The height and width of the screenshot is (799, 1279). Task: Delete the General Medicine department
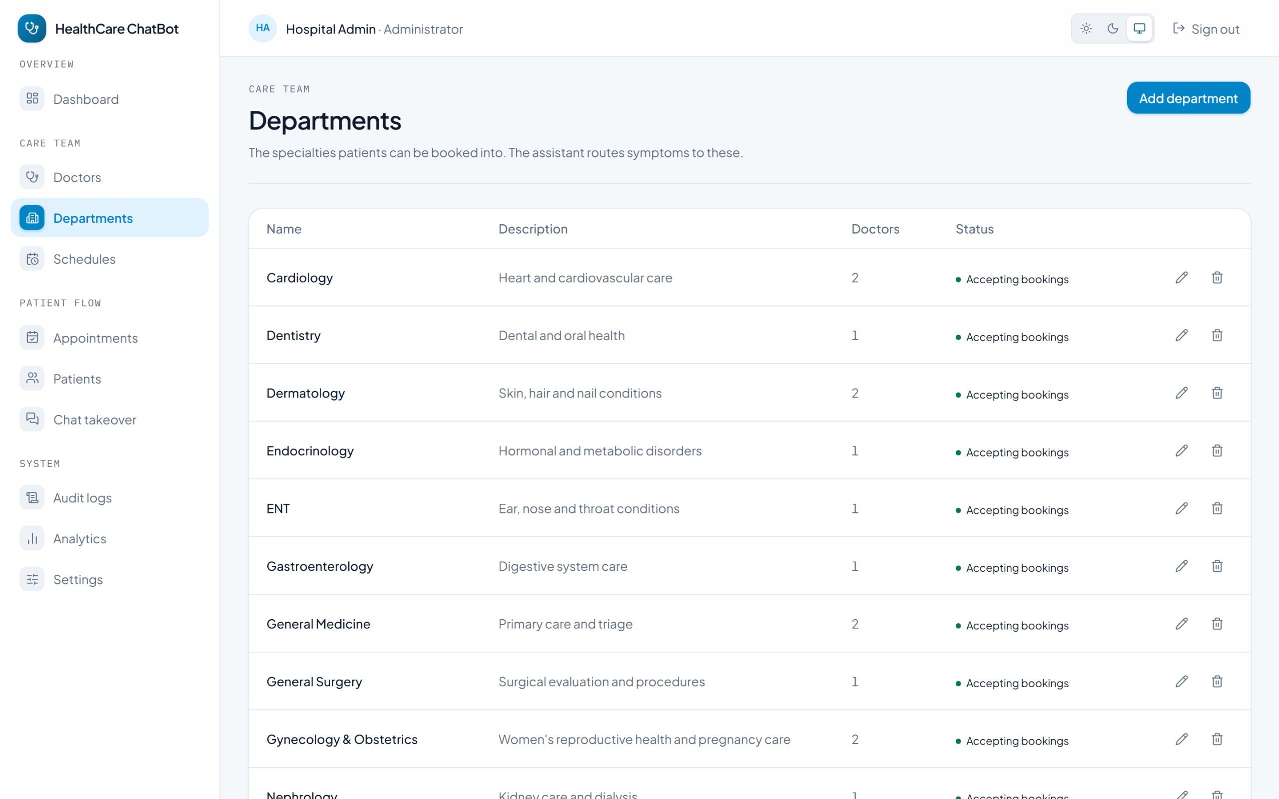click(x=1217, y=624)
